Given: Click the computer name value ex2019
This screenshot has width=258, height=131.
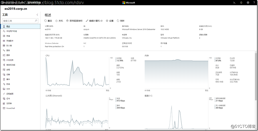Looking at the screenshot, I should (48, 29).
